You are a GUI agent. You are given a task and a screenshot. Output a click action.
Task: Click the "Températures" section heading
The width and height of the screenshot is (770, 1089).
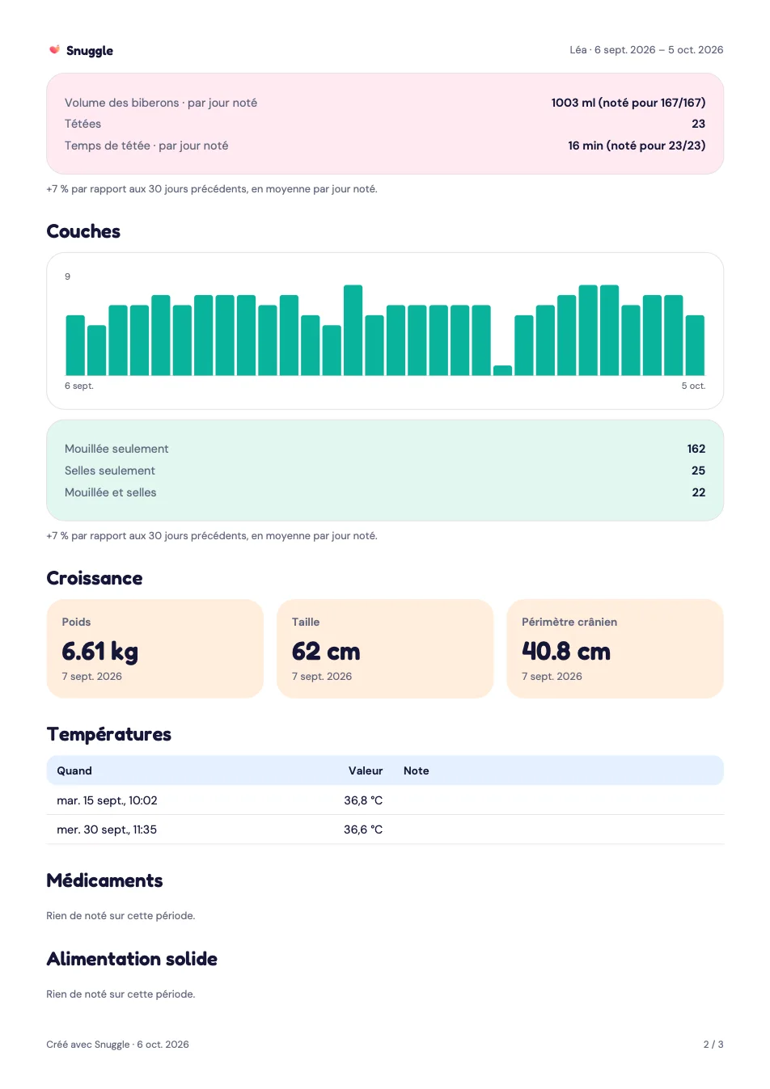tap(109, 734)
